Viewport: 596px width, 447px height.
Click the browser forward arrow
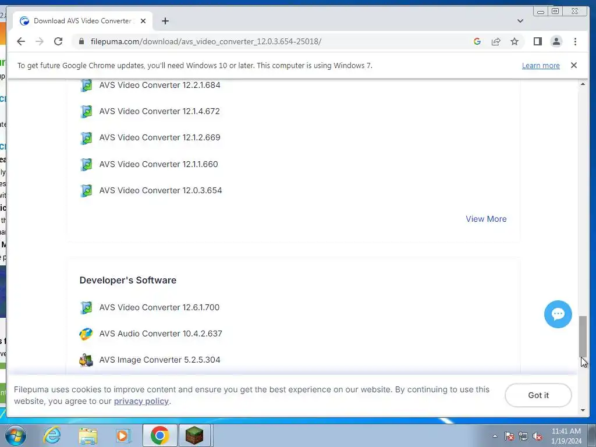(40, 41)
